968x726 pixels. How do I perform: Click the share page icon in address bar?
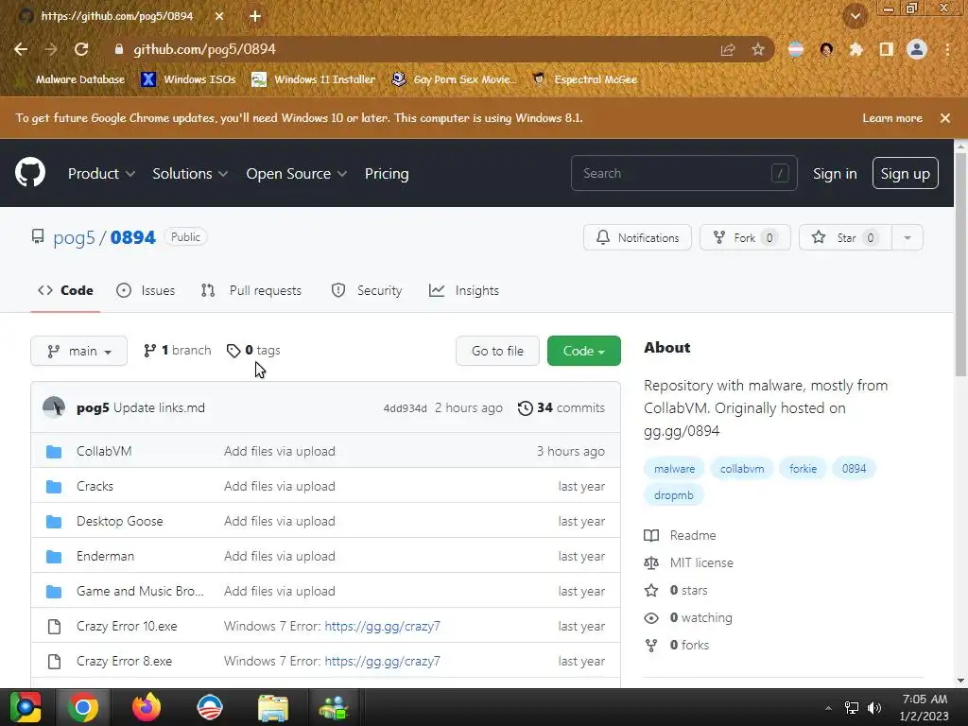(x=728, y=50)
